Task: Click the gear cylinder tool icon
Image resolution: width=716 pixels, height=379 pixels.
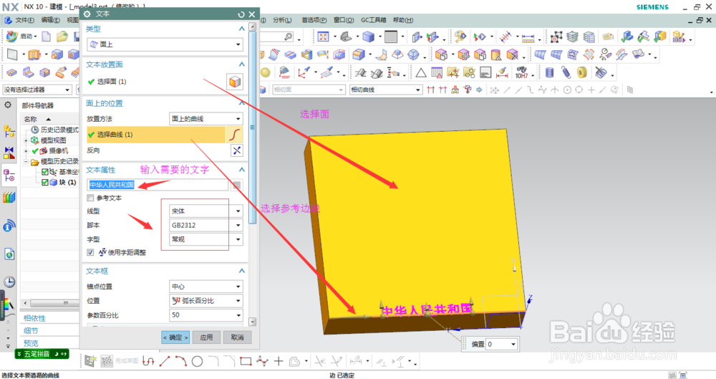Action: (x=549, y=72)
